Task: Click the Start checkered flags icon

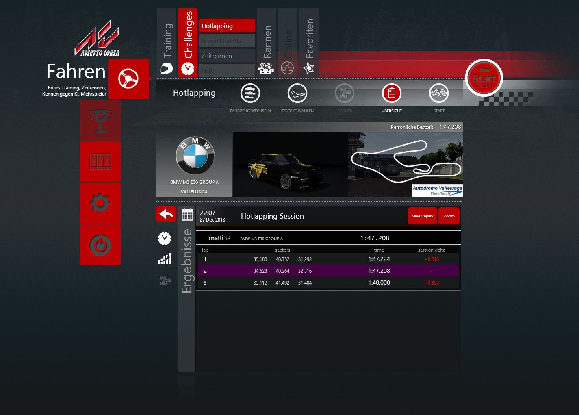Action: click(x=439, y=93)
